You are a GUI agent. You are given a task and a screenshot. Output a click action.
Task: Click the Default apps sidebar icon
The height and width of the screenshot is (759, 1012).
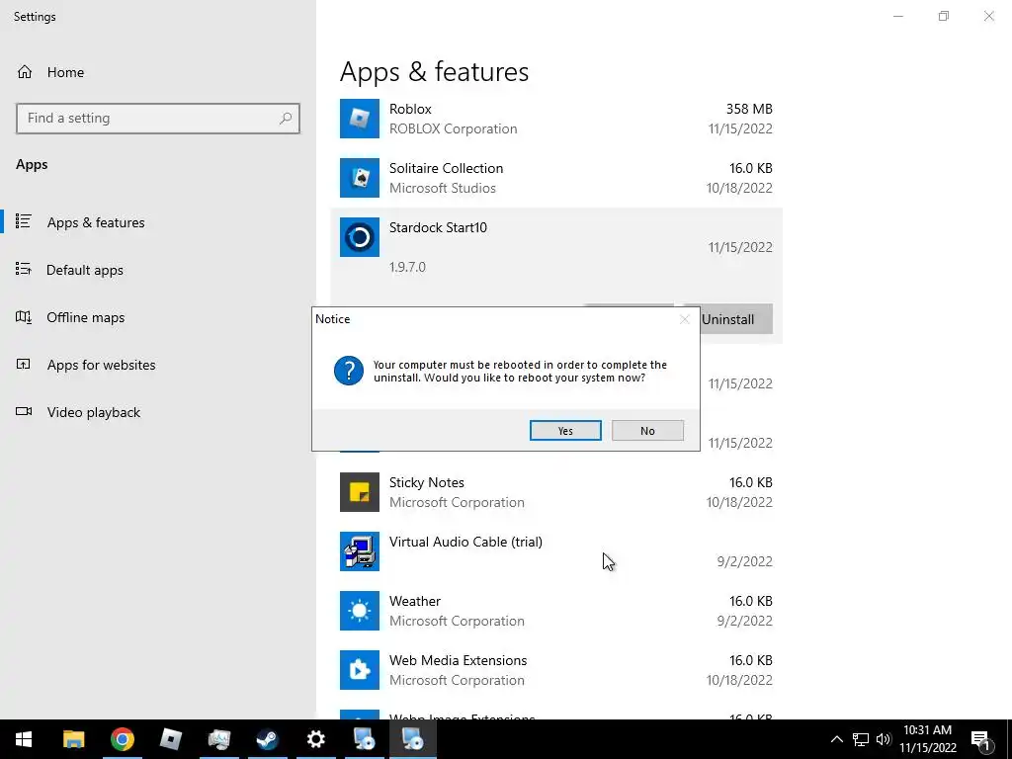pos(24,269)
